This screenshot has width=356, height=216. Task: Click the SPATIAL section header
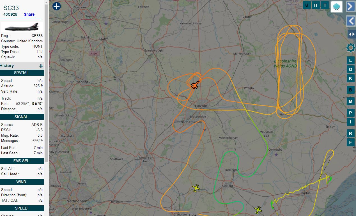click(x=22, y=73)
